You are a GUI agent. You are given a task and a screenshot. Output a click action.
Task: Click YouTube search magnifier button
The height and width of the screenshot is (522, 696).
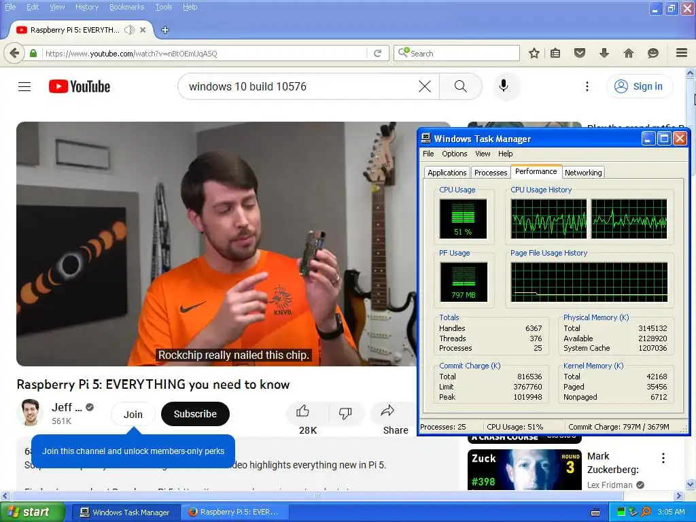point(461,86)
